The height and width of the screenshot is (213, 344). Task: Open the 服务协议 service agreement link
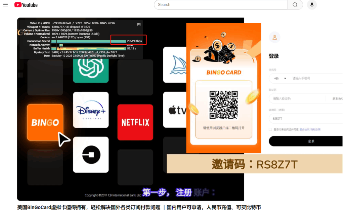tap(304, 129)
